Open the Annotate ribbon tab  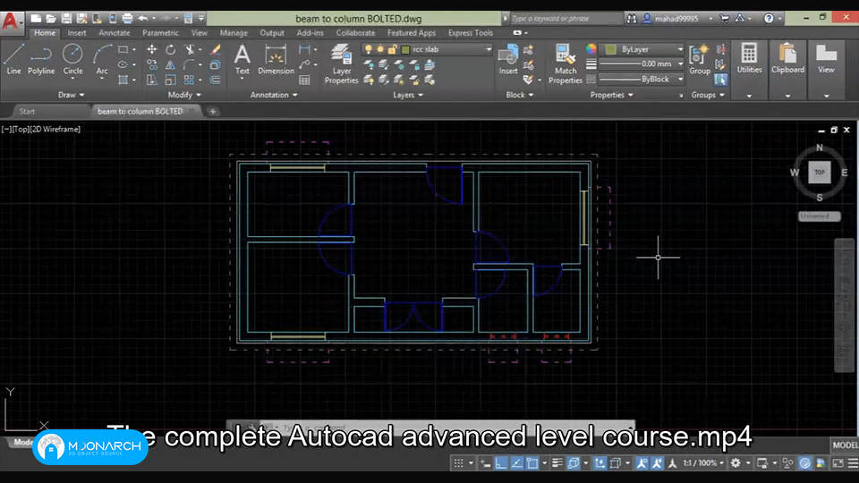[114, 33]
